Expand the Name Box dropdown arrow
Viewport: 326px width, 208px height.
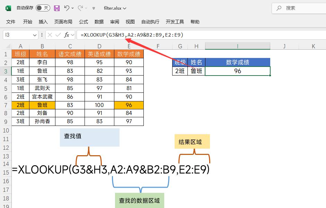pyautogui.click(x=35, y=35)
